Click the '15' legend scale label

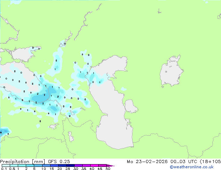pyautogui.click(x=52, y=169)
